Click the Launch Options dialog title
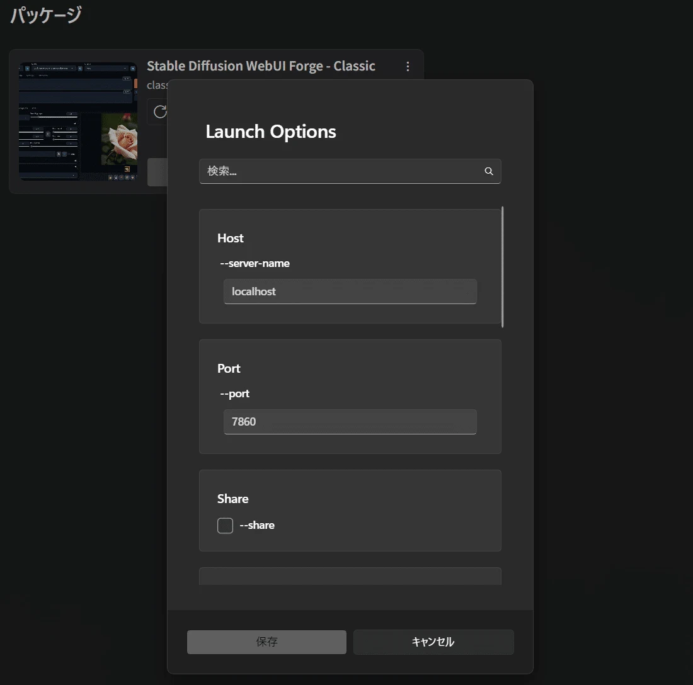693x685 pixels. tap(271, 132)
